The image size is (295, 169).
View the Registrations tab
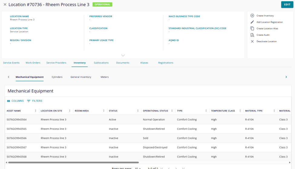(x=166, y=63)
